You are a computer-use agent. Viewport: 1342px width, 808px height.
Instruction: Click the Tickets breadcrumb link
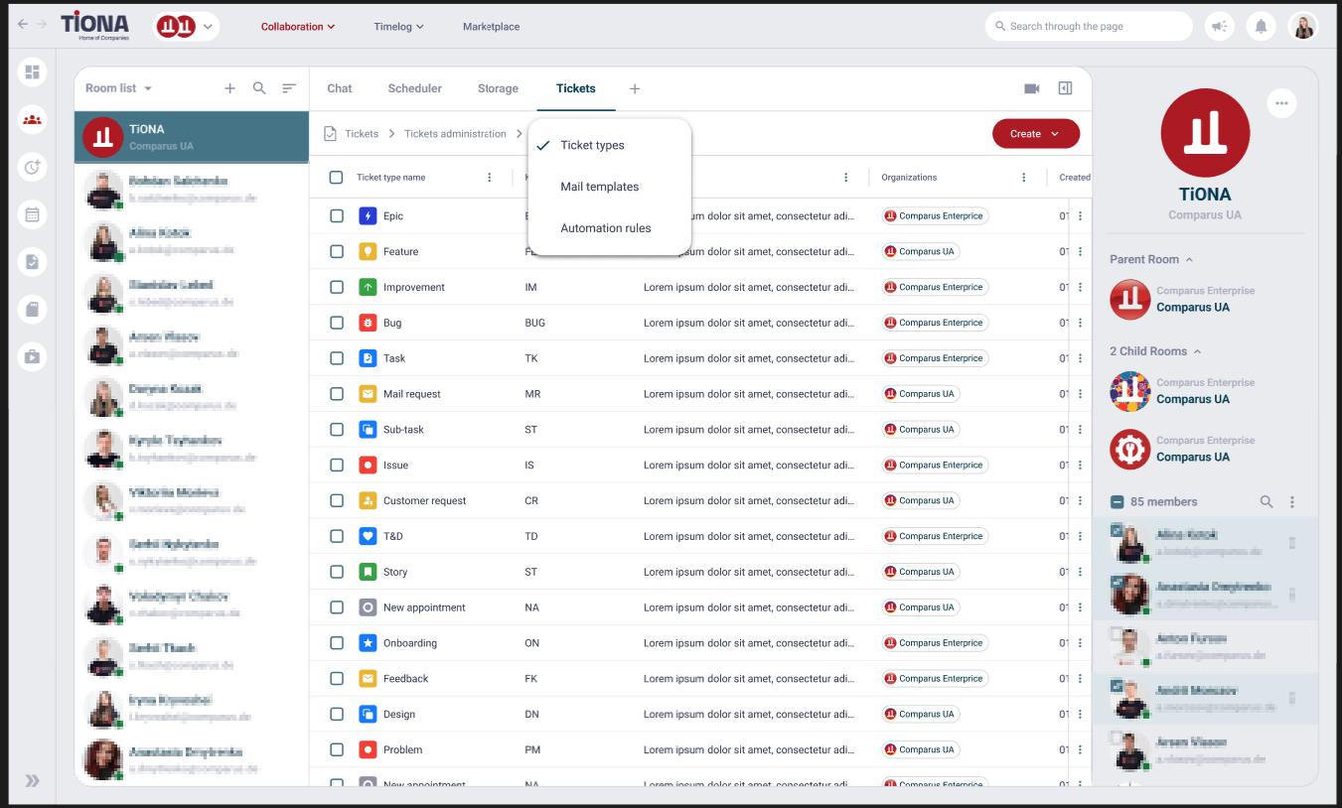point(362,134)
